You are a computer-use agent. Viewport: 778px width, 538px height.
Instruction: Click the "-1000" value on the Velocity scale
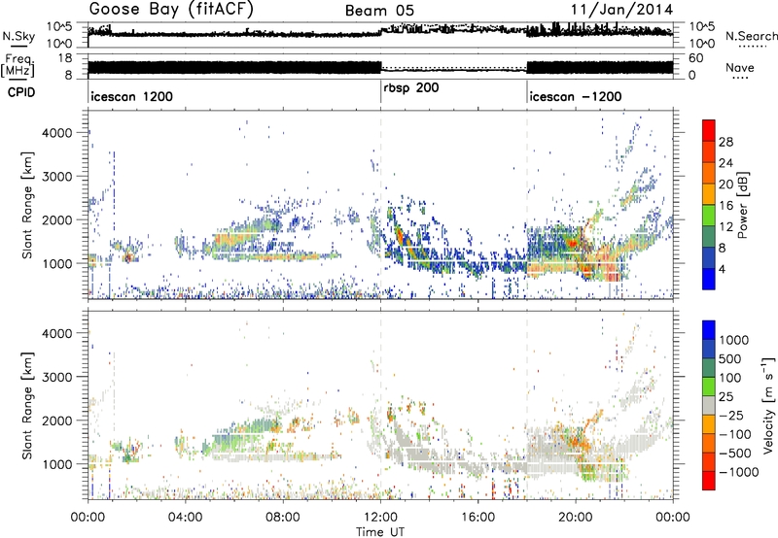pos(738,472)
